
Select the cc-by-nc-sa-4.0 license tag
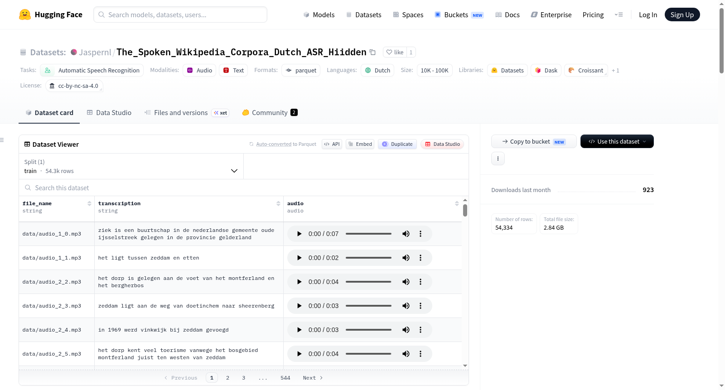pyautogui.click(x=74, y=86)
